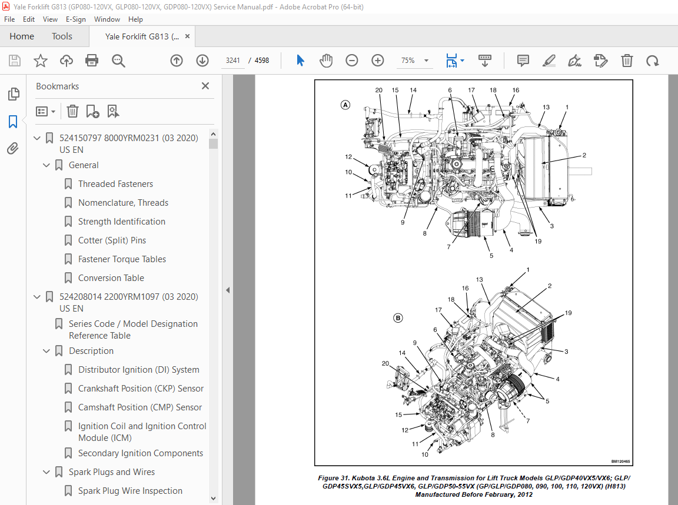Collapse the Description bookmark group
The width and height of the screenshot is (678, 505).
(x=46, y=351)
